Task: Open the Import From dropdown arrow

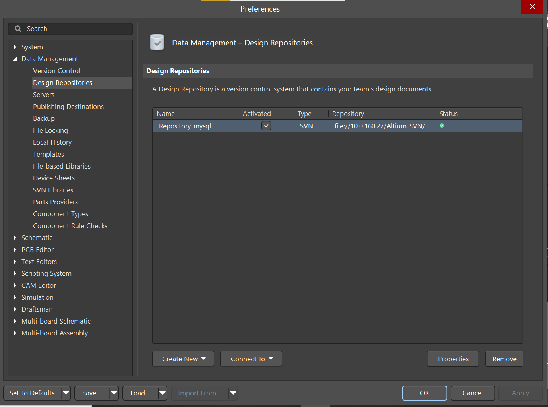Action: pos(233,393)
